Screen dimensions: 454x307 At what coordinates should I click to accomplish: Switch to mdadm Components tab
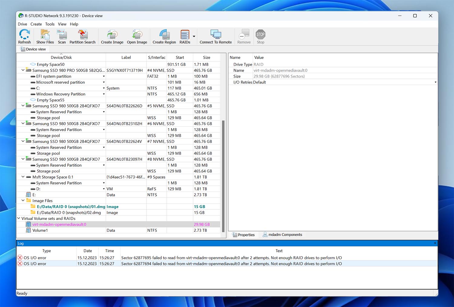282,235
